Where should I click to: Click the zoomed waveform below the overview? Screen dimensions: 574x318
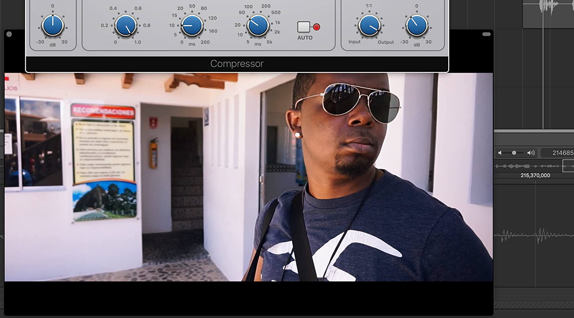click(x=534, y=236)
